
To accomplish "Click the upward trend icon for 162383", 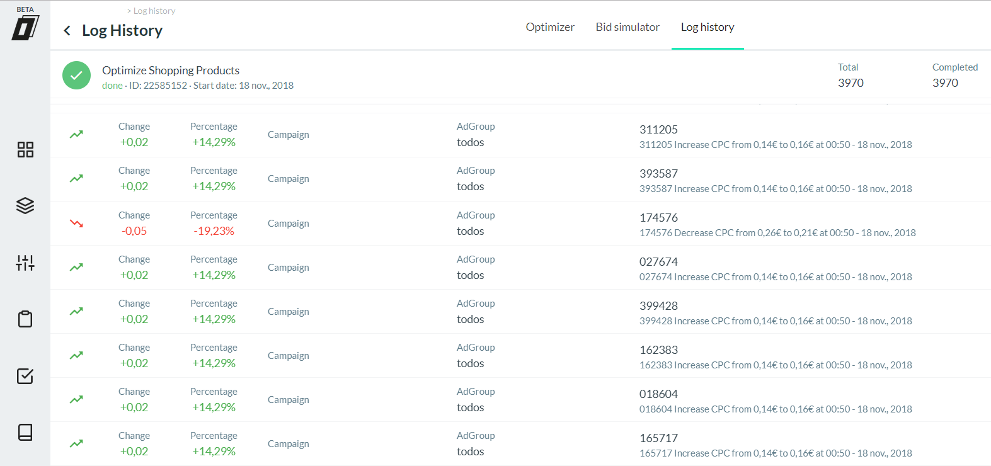I will pos(76,355).
